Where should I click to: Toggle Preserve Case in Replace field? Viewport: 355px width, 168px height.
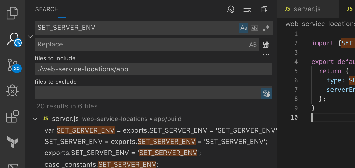(x=253, y=44)
